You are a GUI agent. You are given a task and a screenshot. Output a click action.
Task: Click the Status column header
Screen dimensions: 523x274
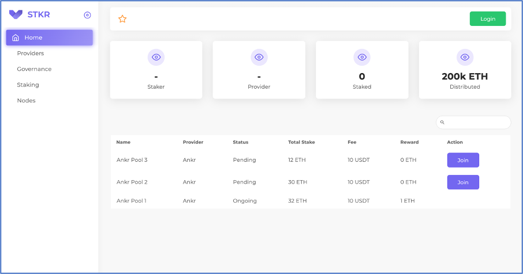coord(241,142)
